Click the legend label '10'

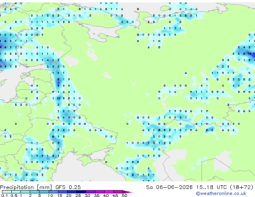[50, 195]
